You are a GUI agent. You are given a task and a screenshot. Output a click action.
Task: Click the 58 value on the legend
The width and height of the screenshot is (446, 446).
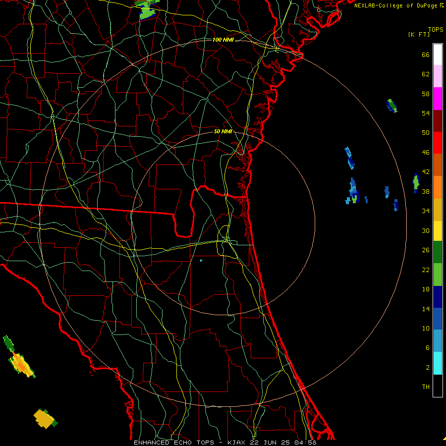tap(426, 94)
